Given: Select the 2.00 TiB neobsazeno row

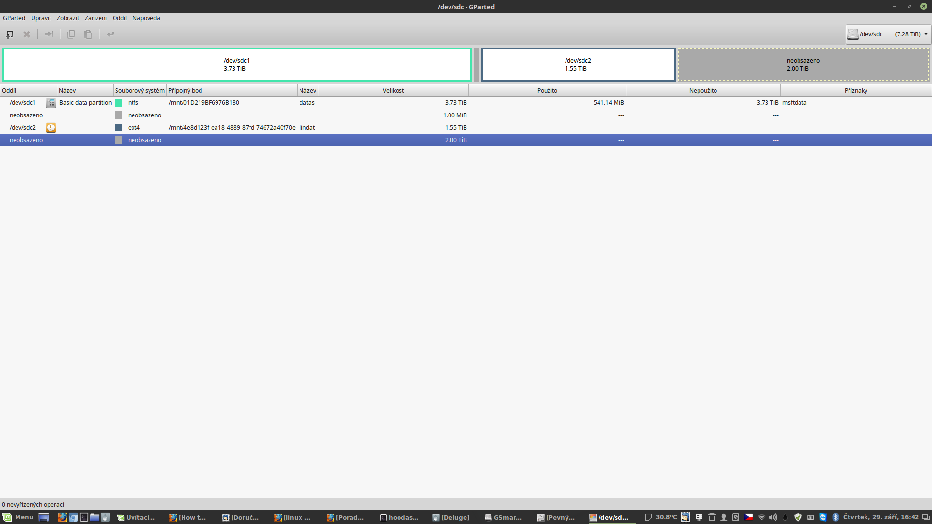Looking at the screenshot, I should 466,140.
